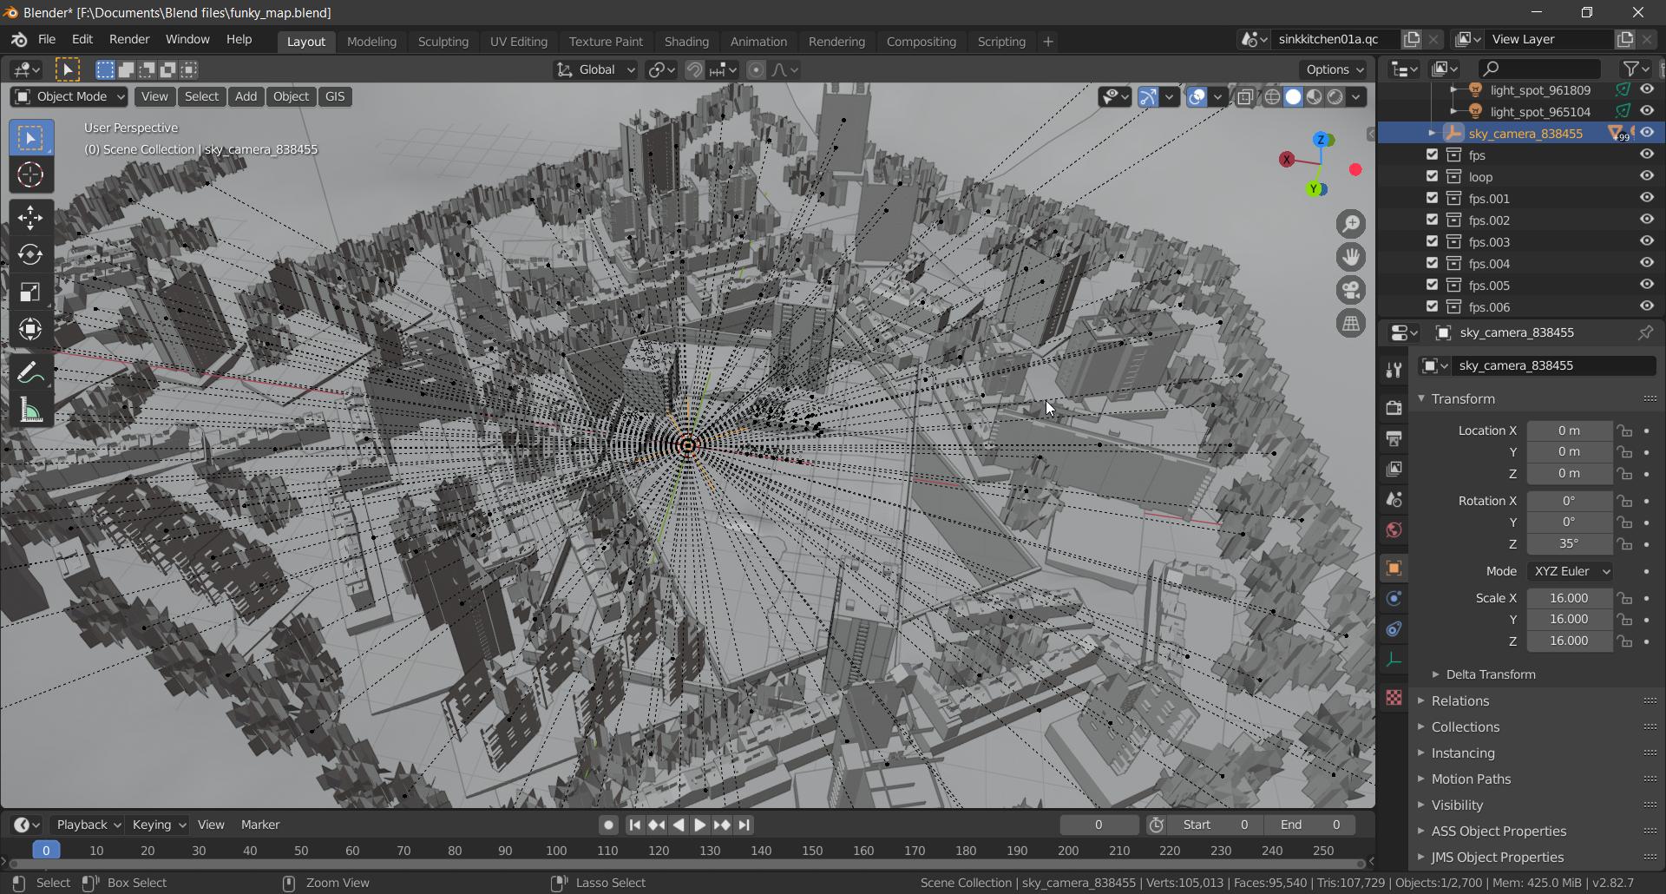Click the viewport Select button
This screenshot has width=1666, height=894.
(x=201, y=97)
